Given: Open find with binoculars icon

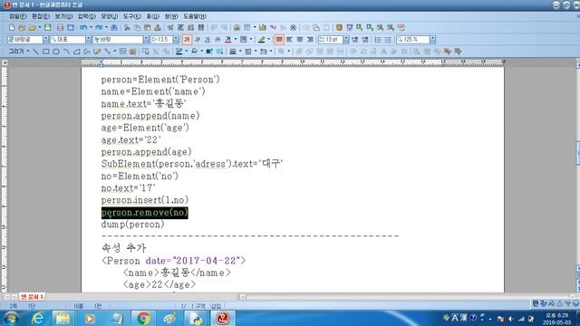Looking at the screenshot, I should click(114, 28).
